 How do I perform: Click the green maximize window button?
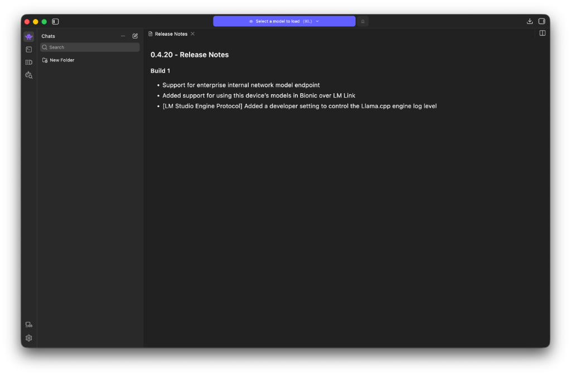45,22
